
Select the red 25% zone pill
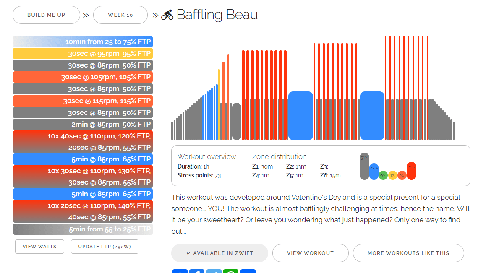(x=411, y=171)
